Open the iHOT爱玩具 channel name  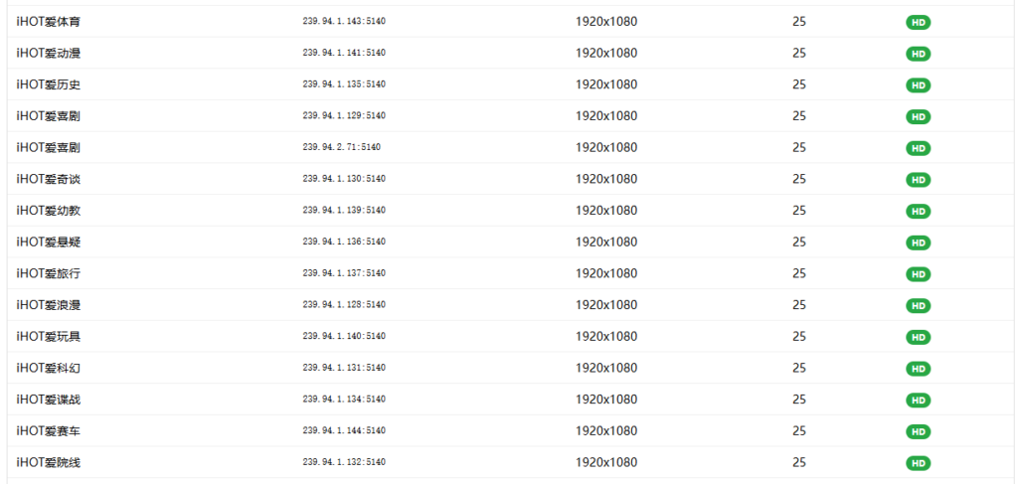point(48,337)
